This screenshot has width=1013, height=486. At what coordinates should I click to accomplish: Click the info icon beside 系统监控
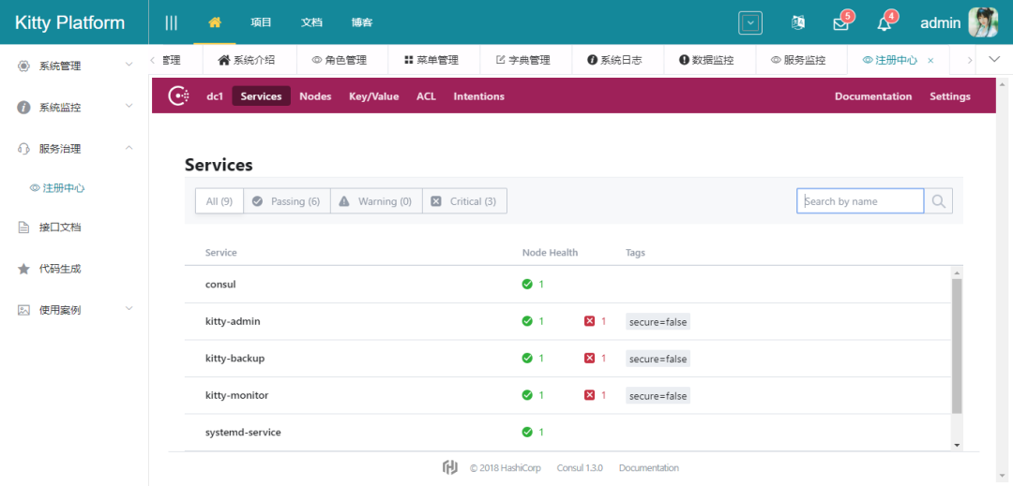coord(23,107)
